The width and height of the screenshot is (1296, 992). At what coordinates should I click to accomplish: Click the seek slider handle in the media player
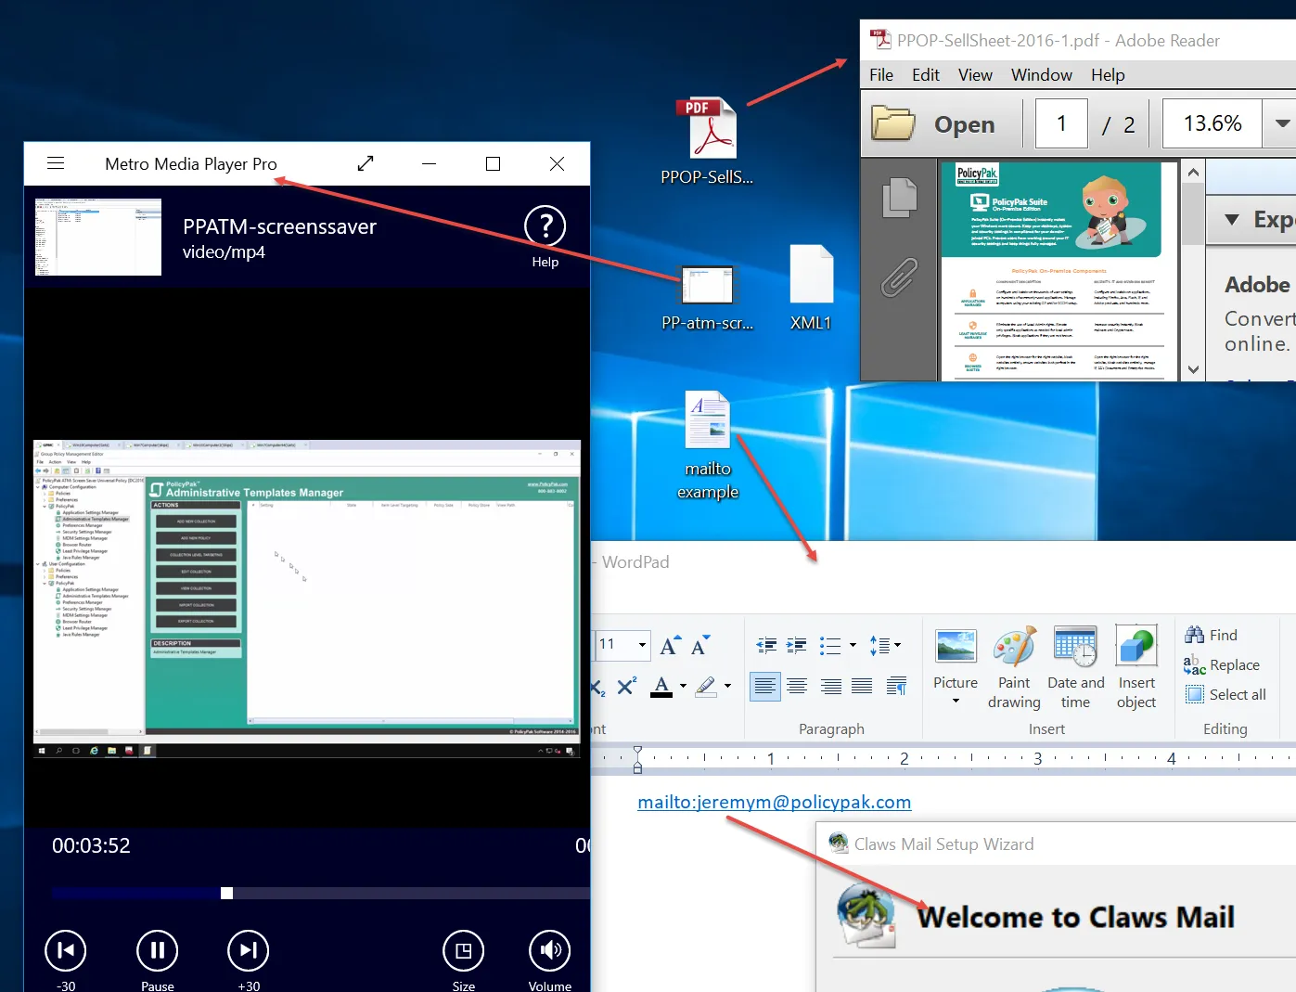(x=226, y=893)
